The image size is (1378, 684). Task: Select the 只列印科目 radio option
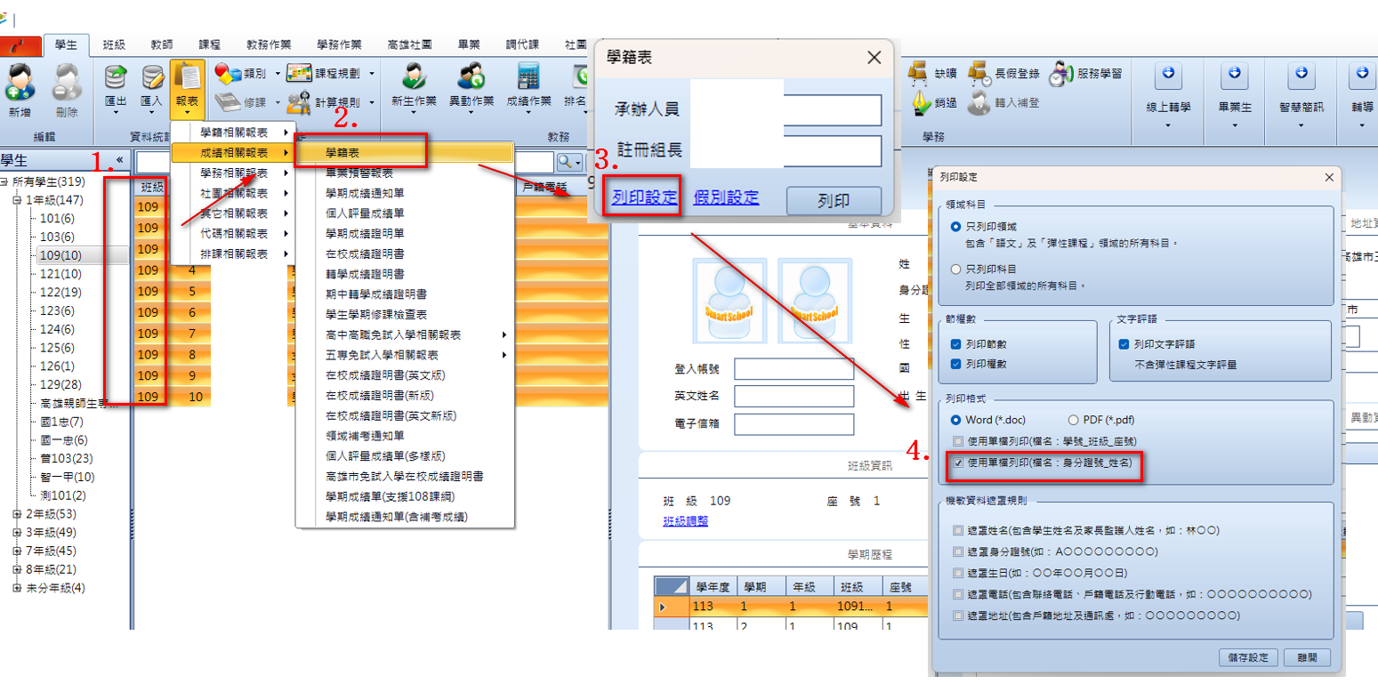[x=956, y=269]
